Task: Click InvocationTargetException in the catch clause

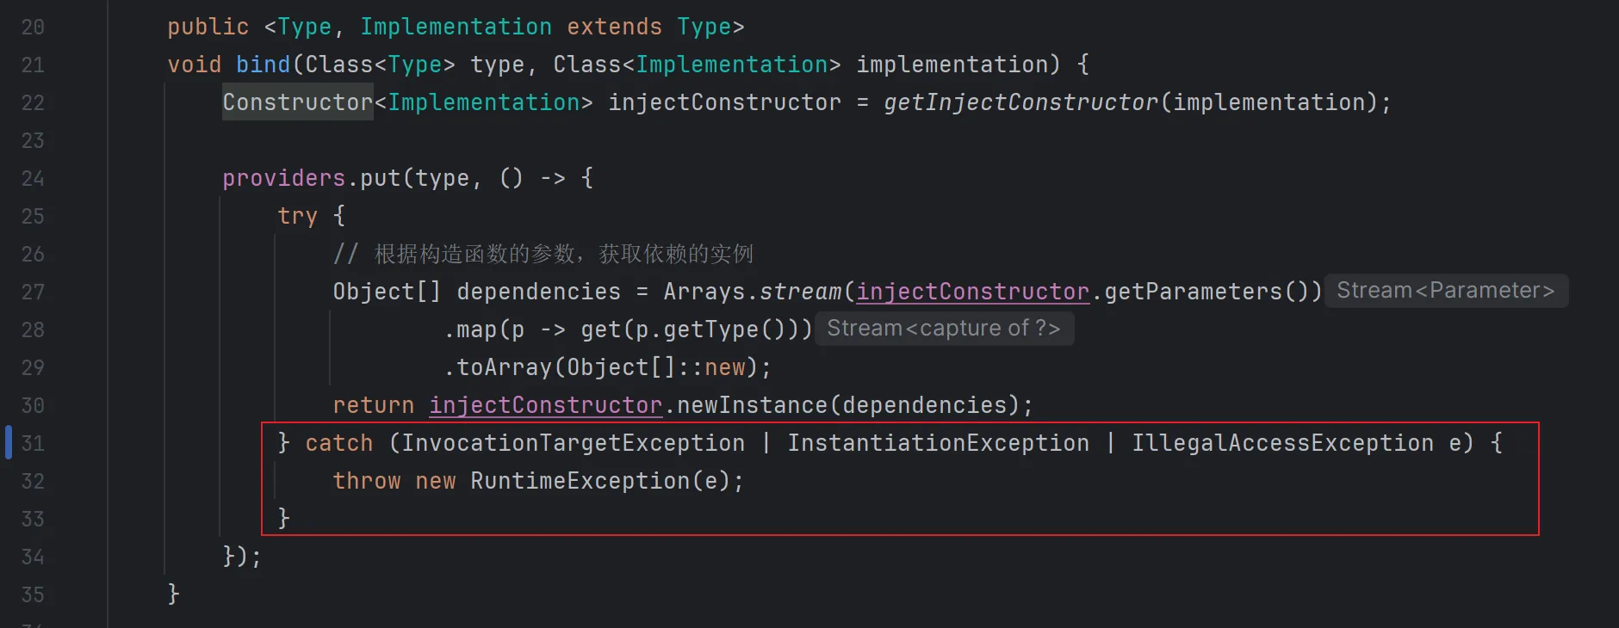Action: pos(573,443)
